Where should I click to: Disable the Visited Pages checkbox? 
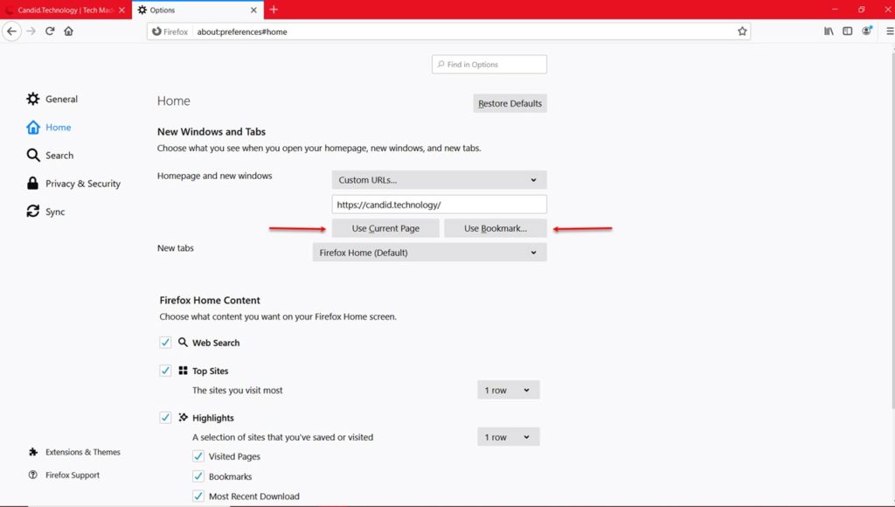(198, 456)
